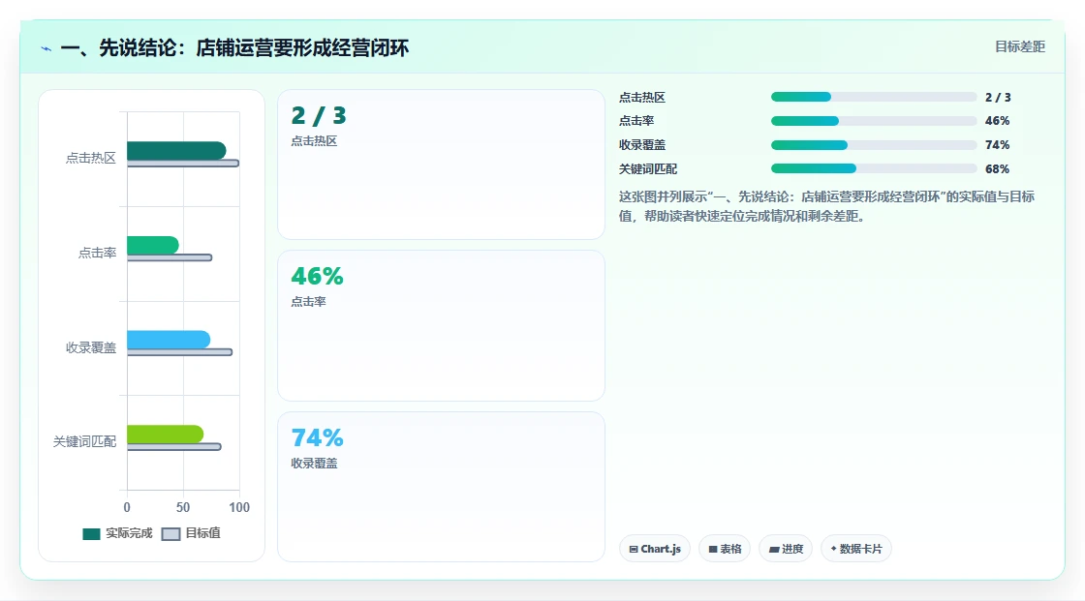The image size is (1085, 601).
Task: Click the grey target bar for 点击率
Action: pyautogui.click(x=170, y=257)
